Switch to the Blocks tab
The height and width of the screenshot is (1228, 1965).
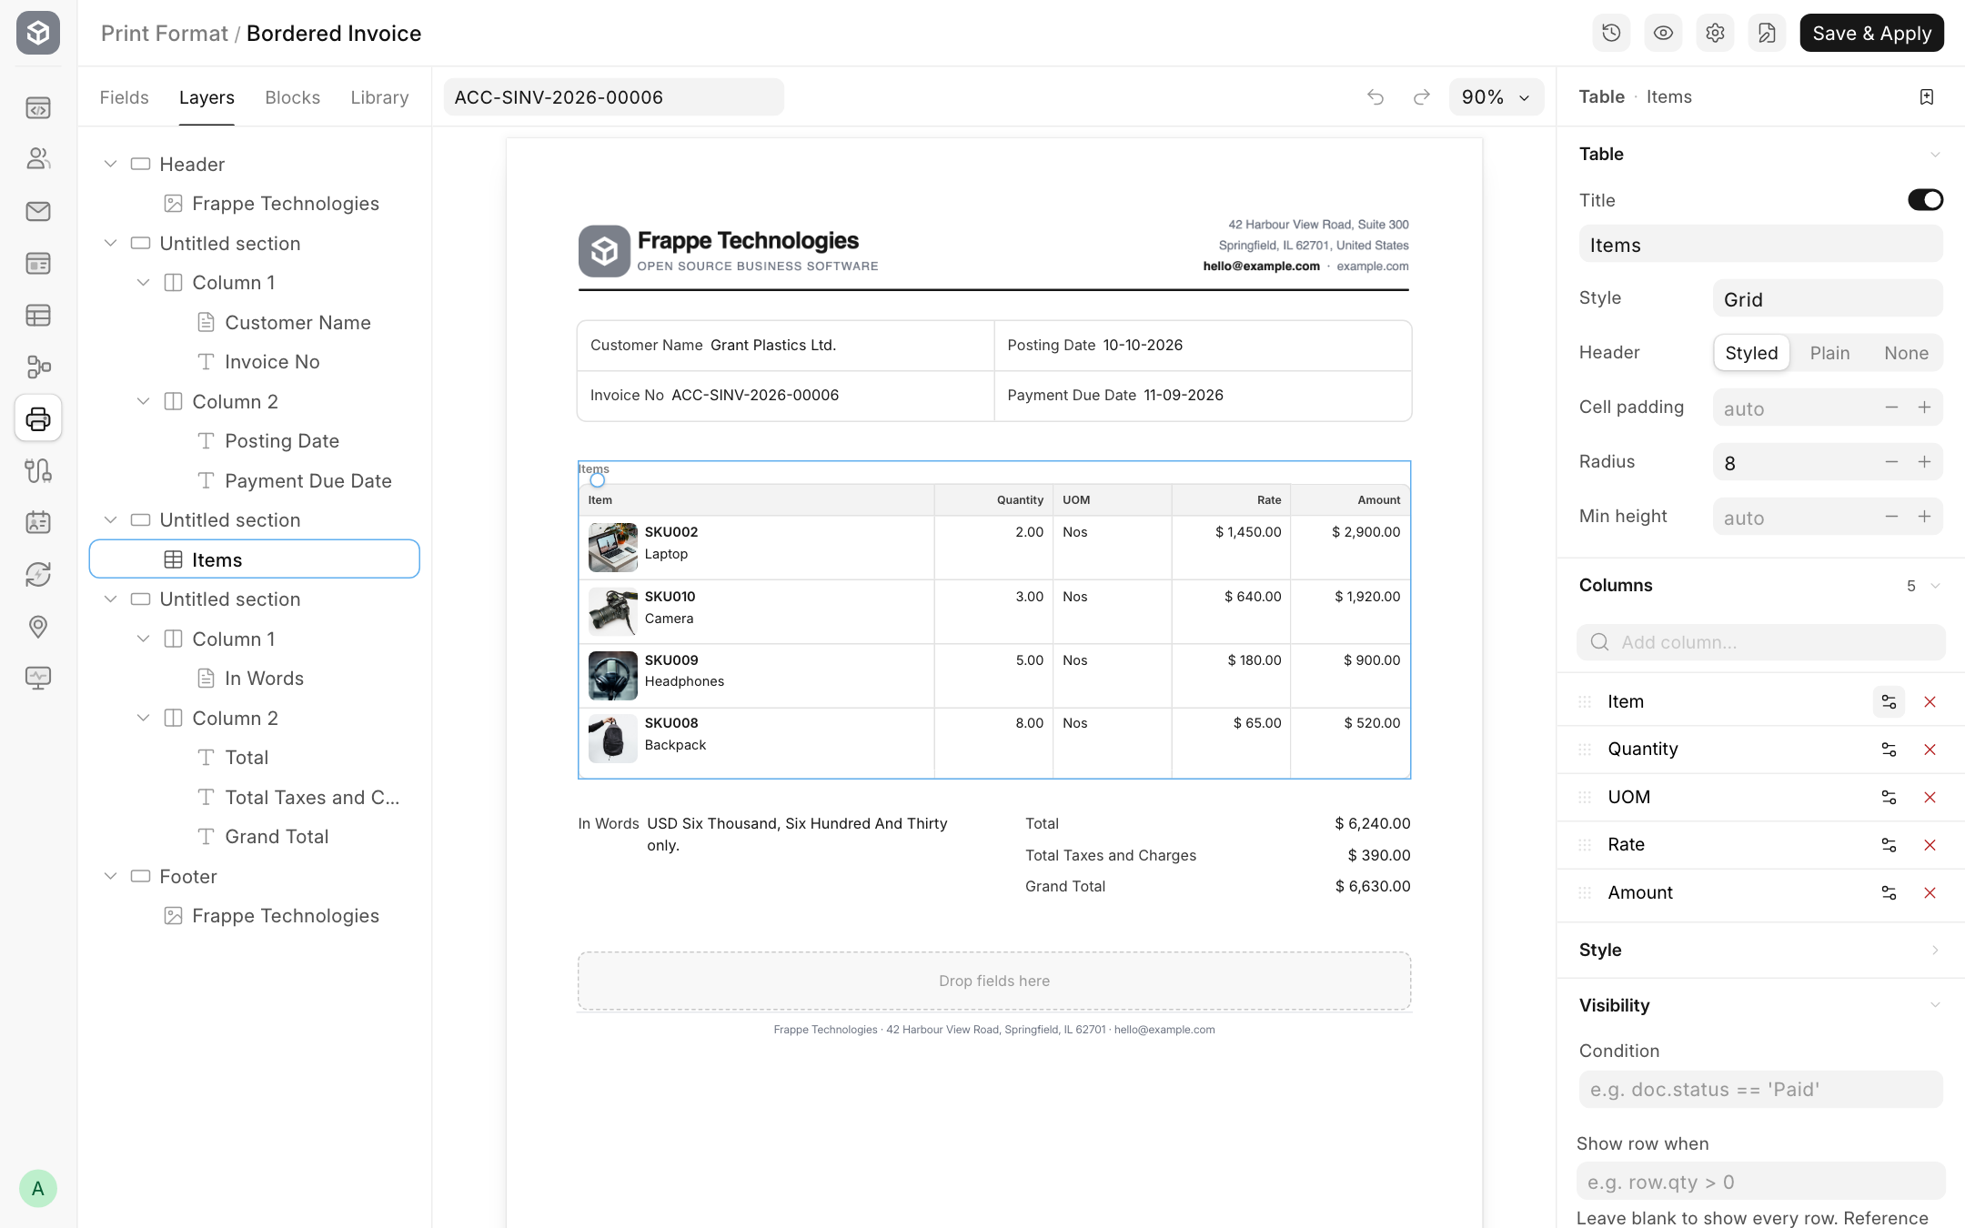click(x=292, y=97)
